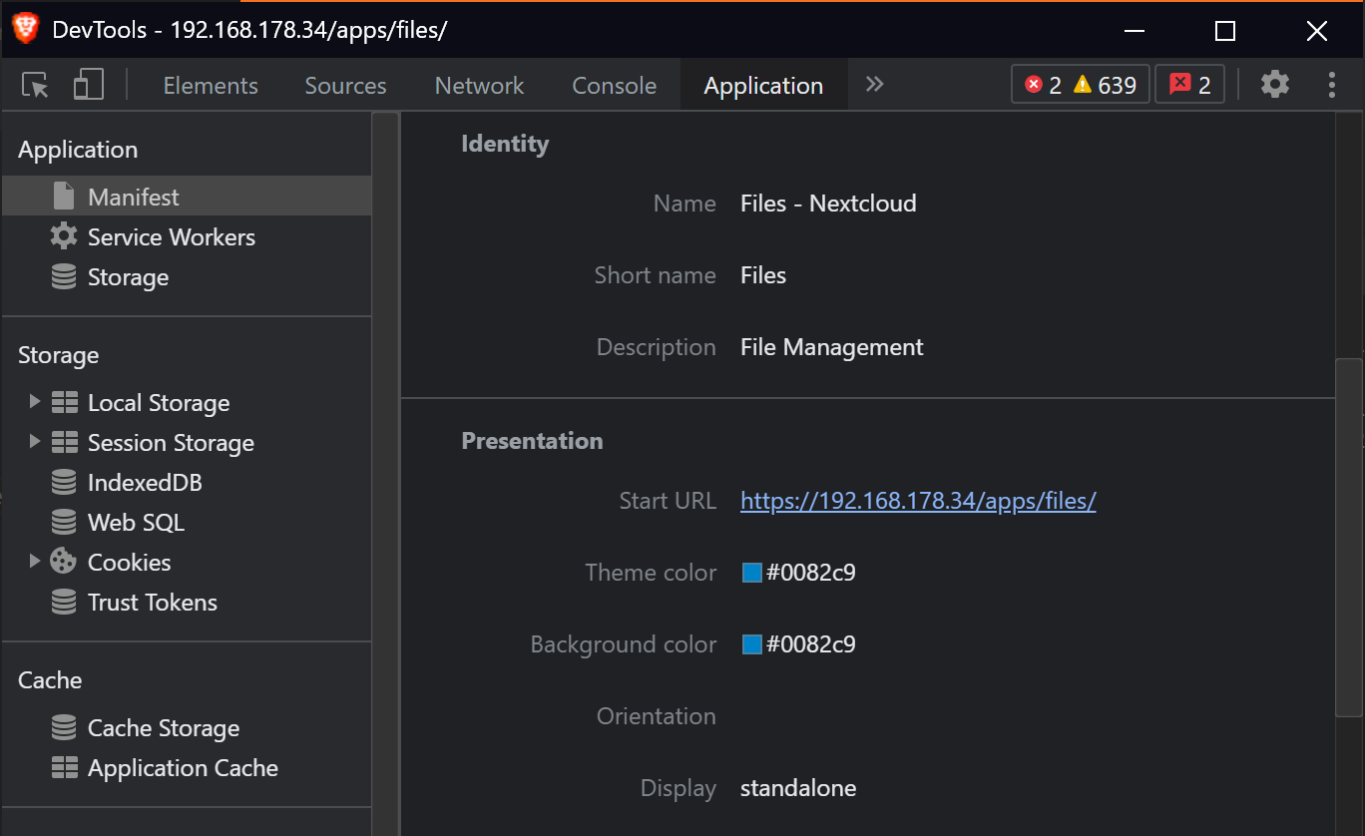
Task: Expand the Local Storage tree arrow
Action: [34, 401]
